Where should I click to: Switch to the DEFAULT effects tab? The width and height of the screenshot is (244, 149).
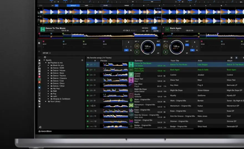pyautogui.click(x=73, y=6)
